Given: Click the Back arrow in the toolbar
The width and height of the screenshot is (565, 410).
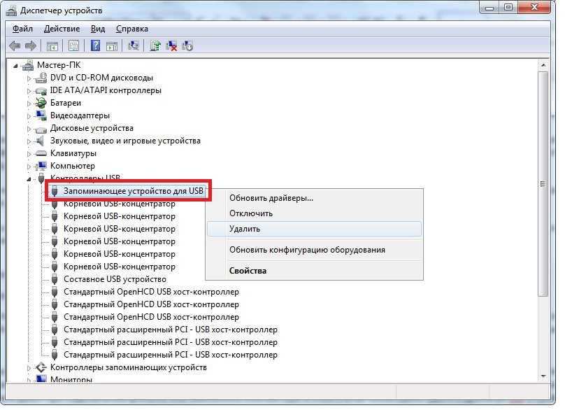Looking at the screenshot, I should coord(15,45).
